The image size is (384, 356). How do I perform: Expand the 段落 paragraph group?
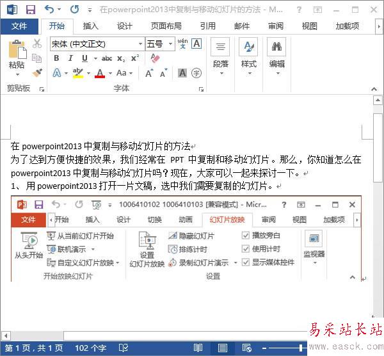coord(221,58)
